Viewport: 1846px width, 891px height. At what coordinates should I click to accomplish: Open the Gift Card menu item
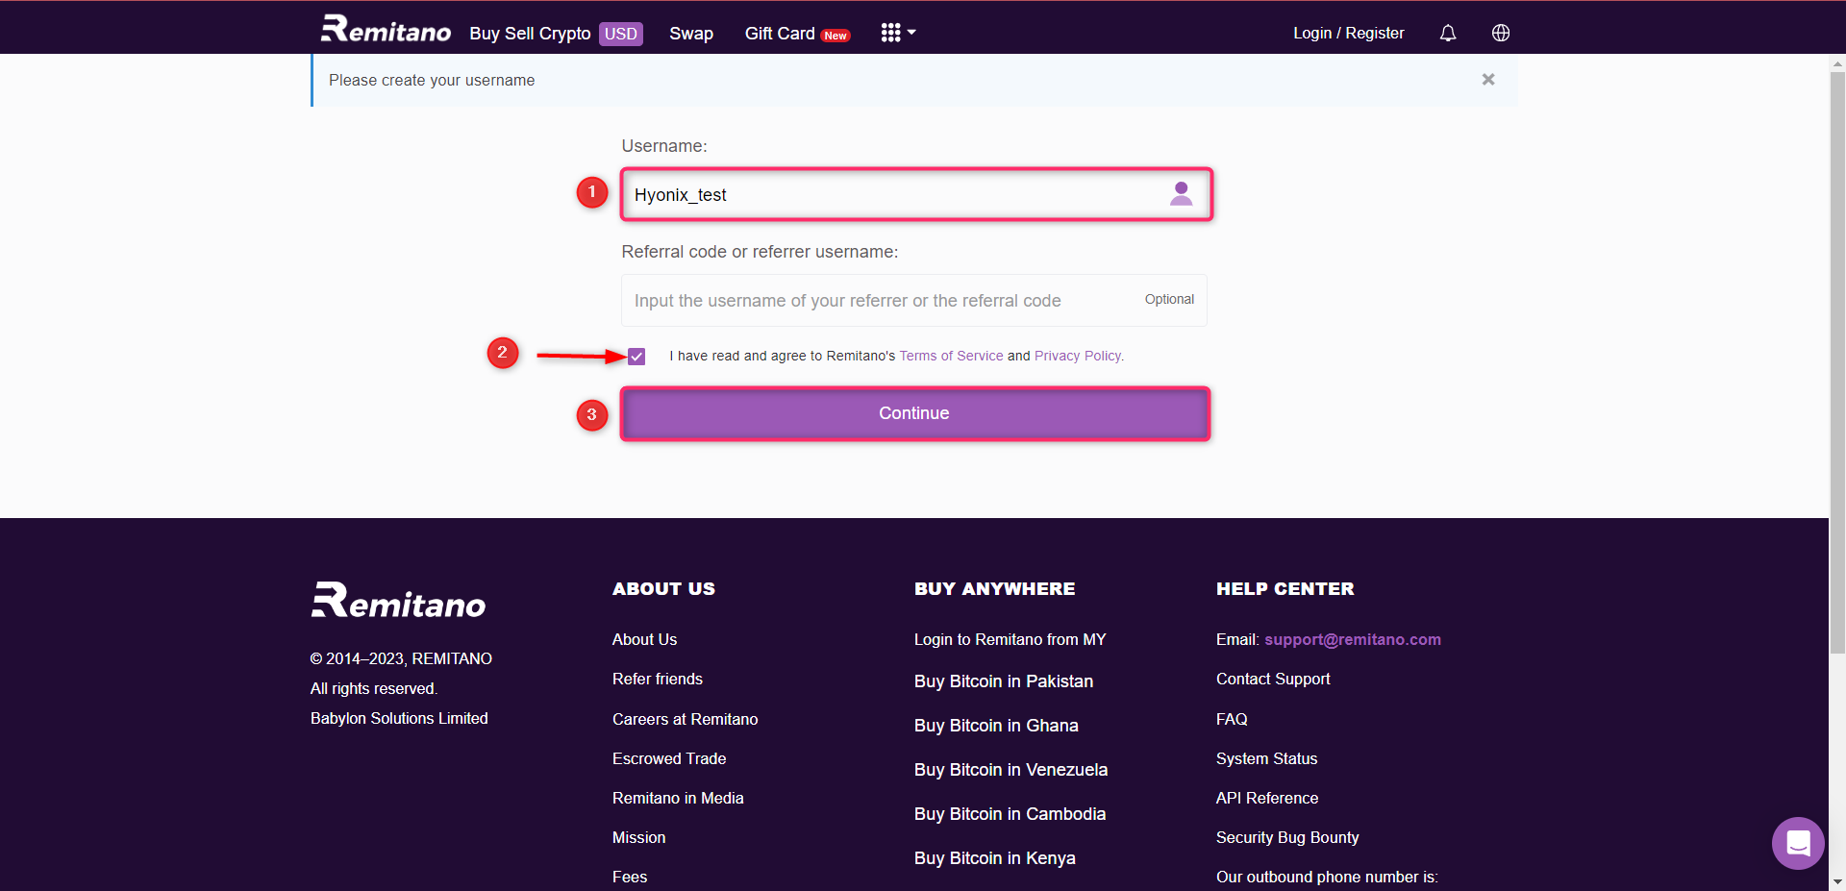click(x=779, y=34)
